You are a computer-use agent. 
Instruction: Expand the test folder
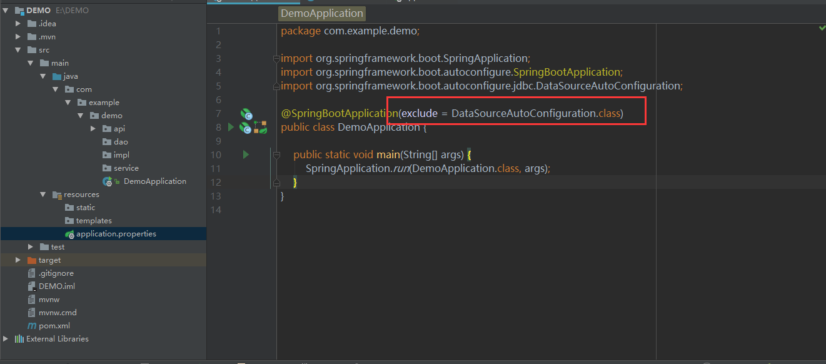(x=30, y=246)
